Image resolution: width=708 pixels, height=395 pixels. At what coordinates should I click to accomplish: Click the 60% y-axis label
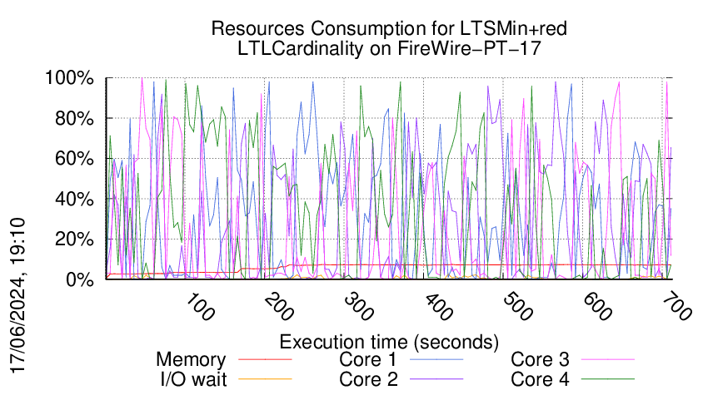pos(74,159)
